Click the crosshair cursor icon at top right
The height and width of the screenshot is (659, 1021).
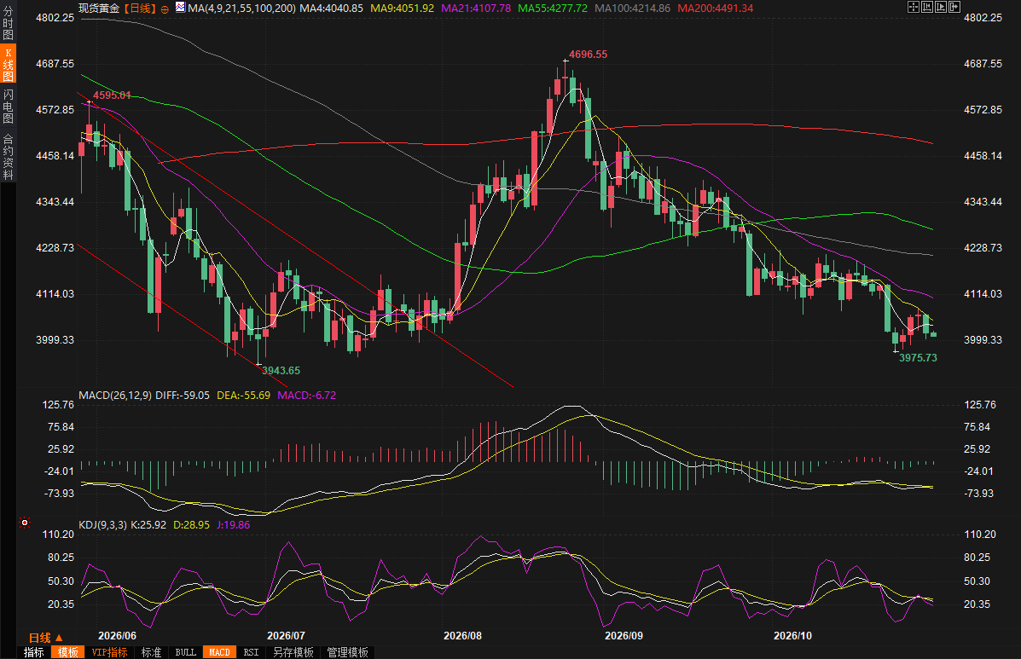point(913,7)
